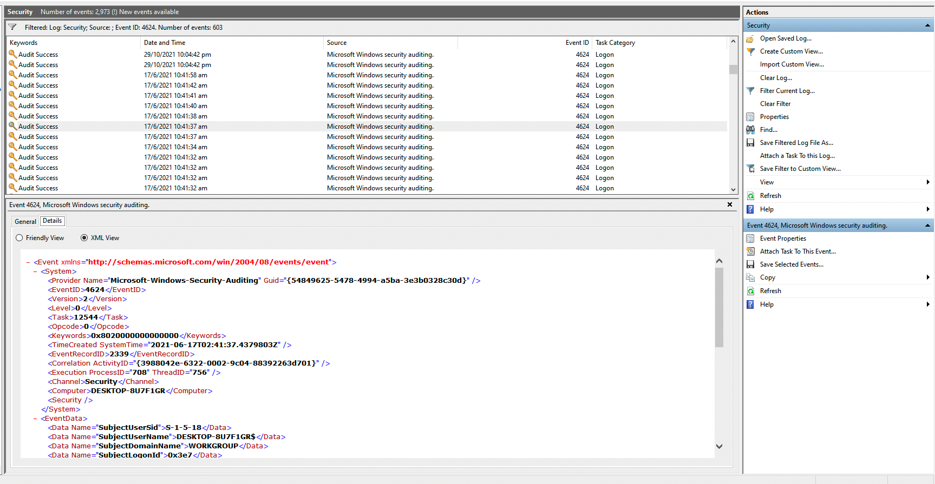Select the XML View radio button
This screenshot has width=935, height=484.
84,238
